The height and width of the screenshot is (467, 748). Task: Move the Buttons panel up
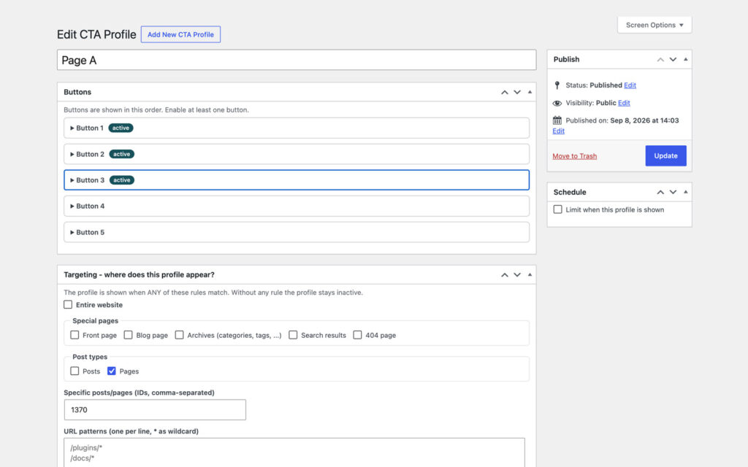(504, 92)
